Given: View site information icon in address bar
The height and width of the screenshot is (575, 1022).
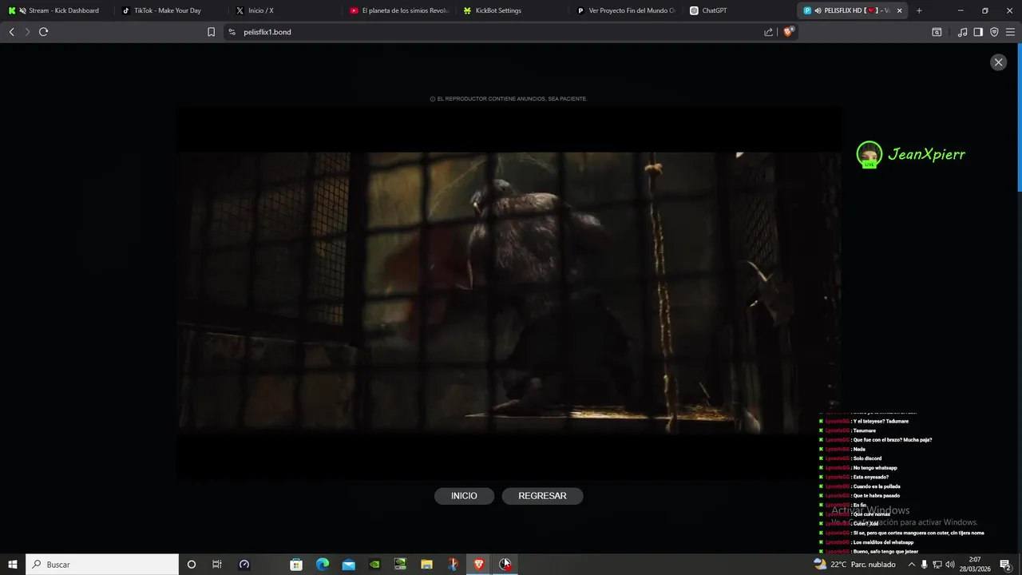Looking at the screenshot, I should click(x=232, y=32).
